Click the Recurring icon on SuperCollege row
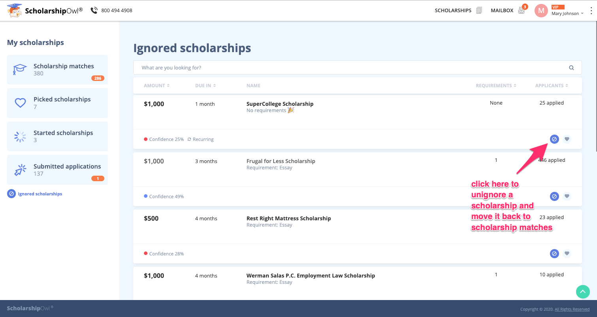597x317 pixels. (189, 139)
